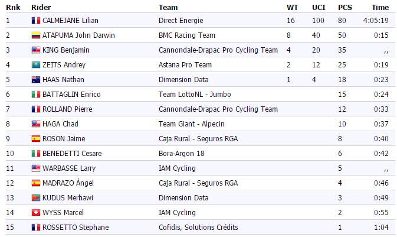
Task: Click the Time column header
Action: coord(380,8)
